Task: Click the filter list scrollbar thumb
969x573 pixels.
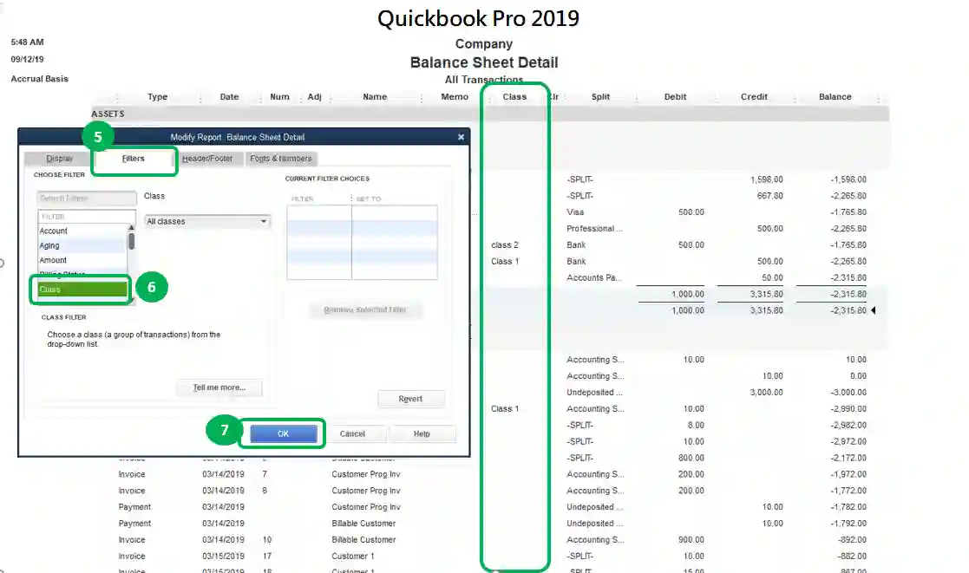Action: click(132, 242)
